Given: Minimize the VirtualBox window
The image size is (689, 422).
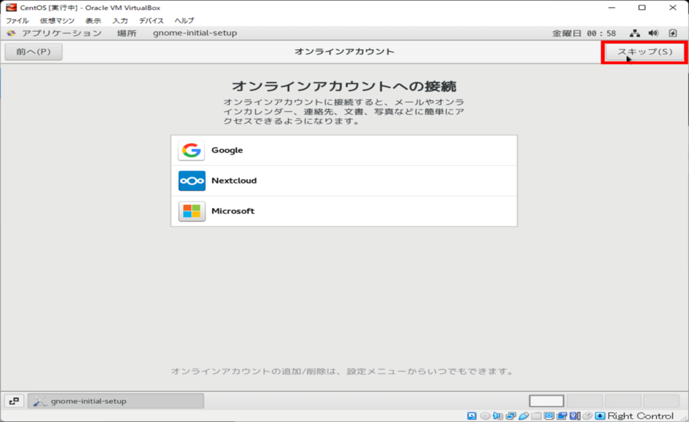Looking at the screenshot, I should click(x=612, y=7).
